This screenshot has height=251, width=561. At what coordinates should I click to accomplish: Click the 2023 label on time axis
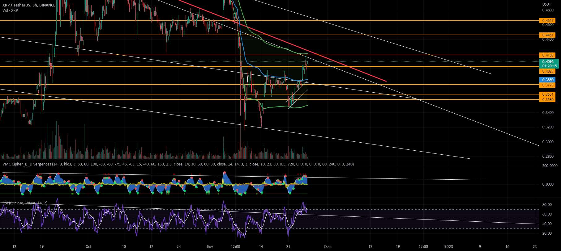click(448, 247)
